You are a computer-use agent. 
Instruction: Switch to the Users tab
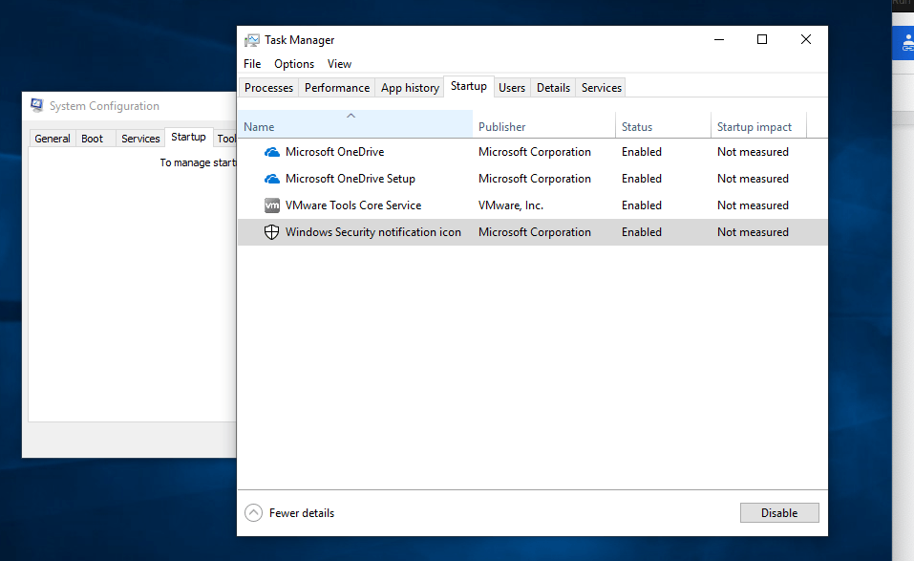pyautogui.click(x=512, y=88)
